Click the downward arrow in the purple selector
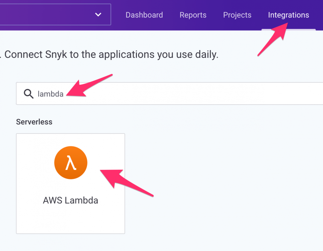 point(98,14)
